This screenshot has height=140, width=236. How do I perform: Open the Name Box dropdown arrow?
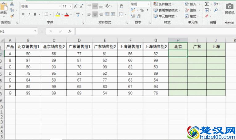35,31
